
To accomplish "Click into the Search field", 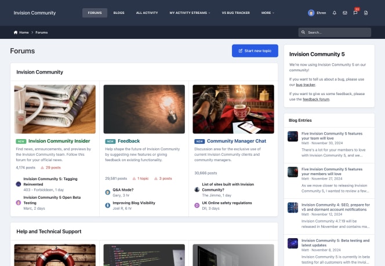I will [x=335, y=32].
